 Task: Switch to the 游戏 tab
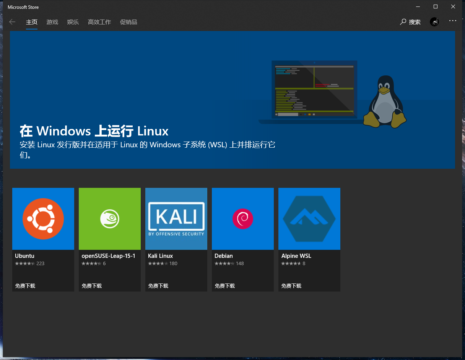click(52, 22)
